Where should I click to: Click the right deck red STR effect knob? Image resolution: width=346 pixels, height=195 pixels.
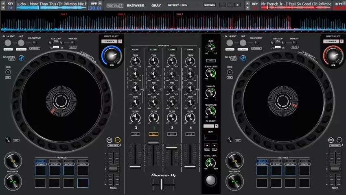click(x=333, y=54)
